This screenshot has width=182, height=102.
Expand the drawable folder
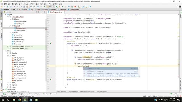(8, 53)
